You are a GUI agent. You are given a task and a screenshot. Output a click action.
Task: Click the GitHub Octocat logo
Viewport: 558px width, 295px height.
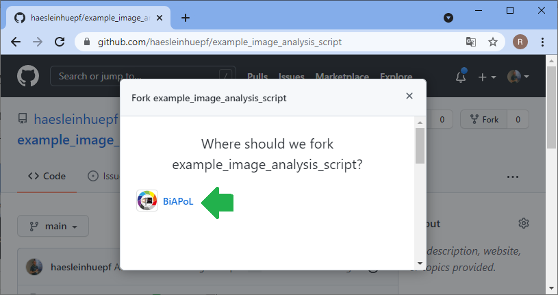(28, 77)
